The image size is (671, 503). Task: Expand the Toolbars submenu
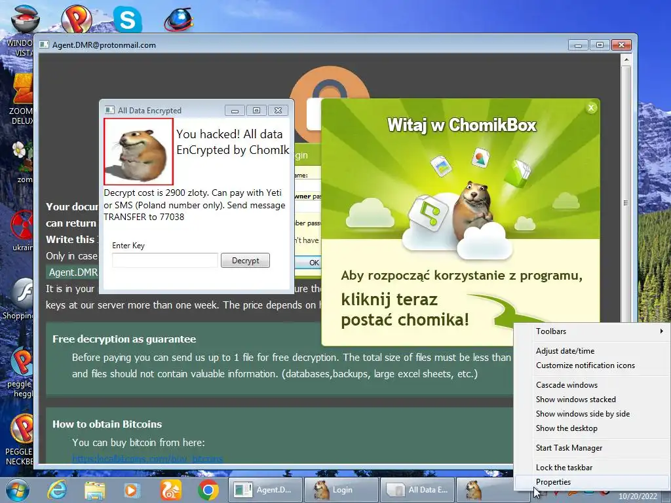592,331
